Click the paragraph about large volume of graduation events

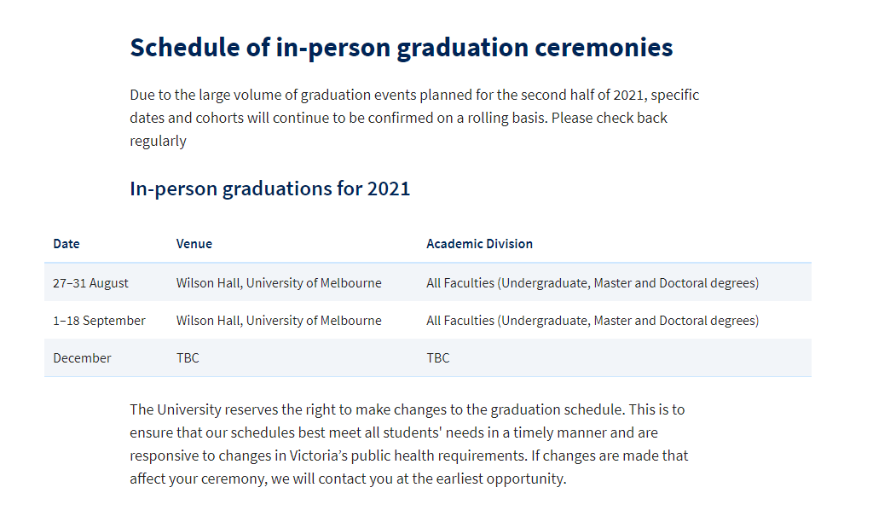[414, 118]
